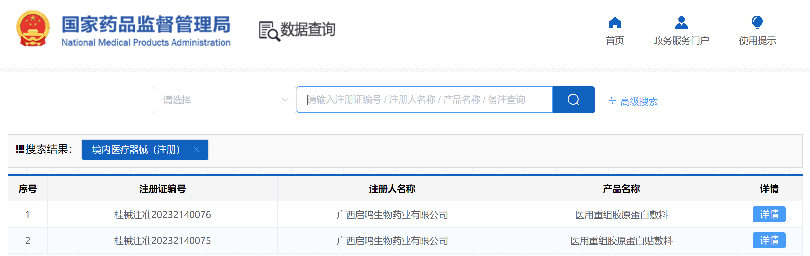Viewport: 810px width, 256px height.
Task: Click the grid icon beside 搜索结果
Action: point(20,149)
